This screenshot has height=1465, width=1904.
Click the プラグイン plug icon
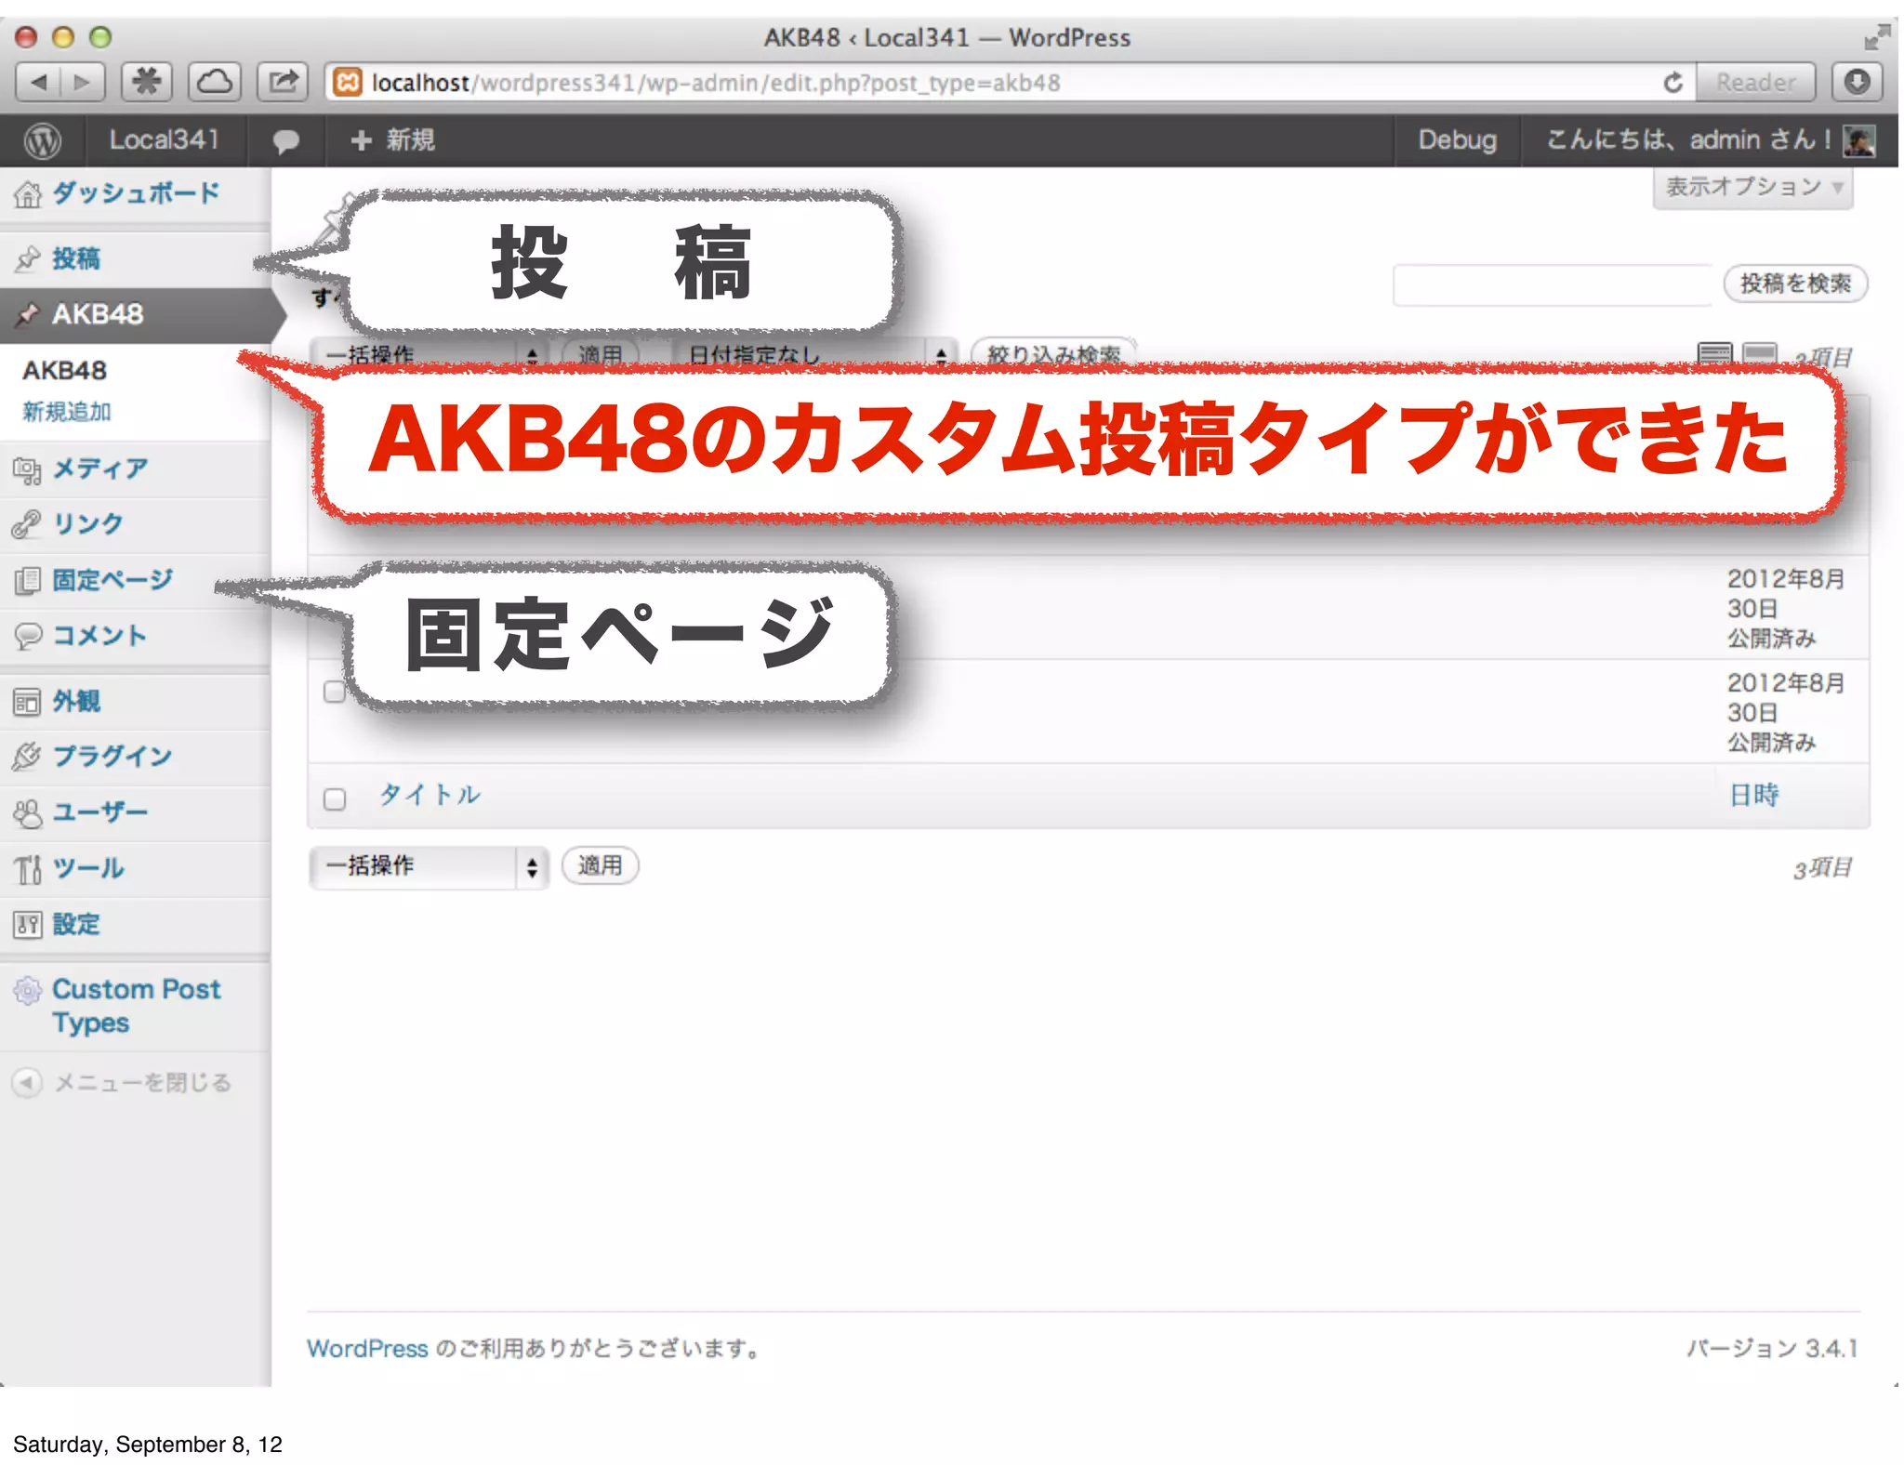(26, 757)
